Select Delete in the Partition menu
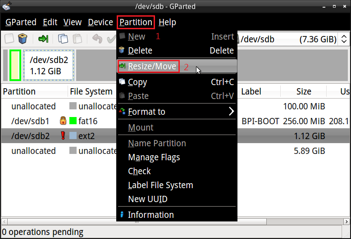Screen dimensions: 351x239 [140, 50]
